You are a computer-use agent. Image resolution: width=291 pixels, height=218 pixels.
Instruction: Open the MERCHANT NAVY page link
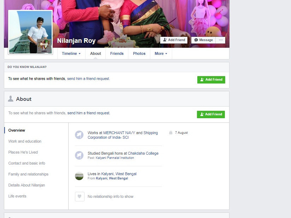119,133
